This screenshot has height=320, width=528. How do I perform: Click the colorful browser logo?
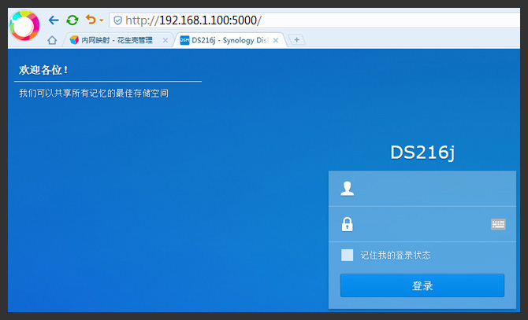[24, 25]
